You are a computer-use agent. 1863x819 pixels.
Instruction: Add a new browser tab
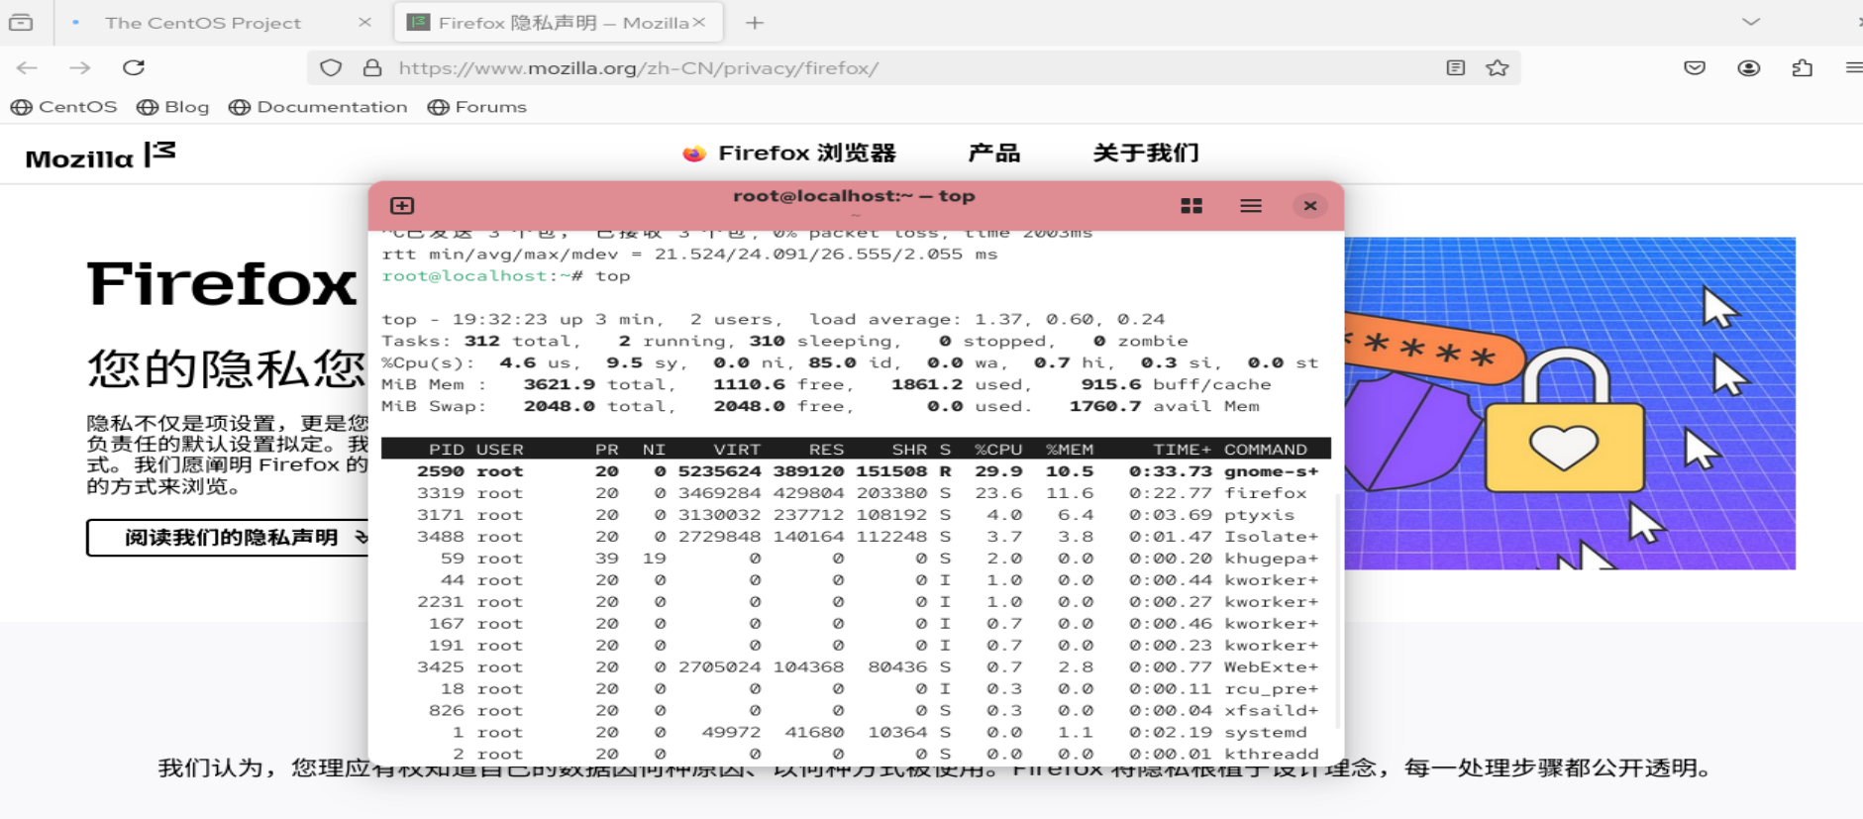coord(755,22)
